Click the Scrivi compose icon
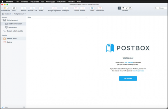 click(92, 8)
